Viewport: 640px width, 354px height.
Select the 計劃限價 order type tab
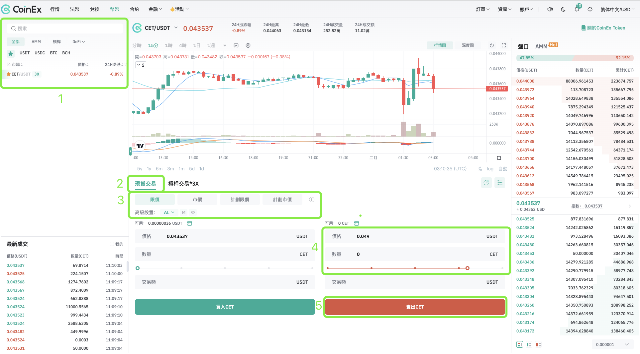tap(240, 200)
